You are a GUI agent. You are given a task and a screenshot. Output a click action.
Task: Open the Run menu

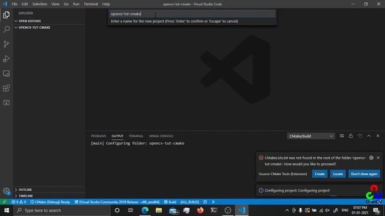(76, 4)
